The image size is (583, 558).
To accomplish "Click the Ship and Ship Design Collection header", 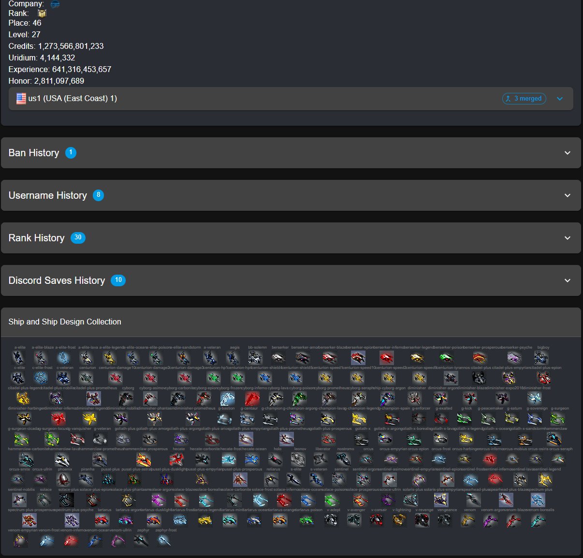I will tap(65, 322).
